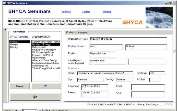Click the empty Email field
Viewport: 177px width, 111px height.
coord(148,87)
